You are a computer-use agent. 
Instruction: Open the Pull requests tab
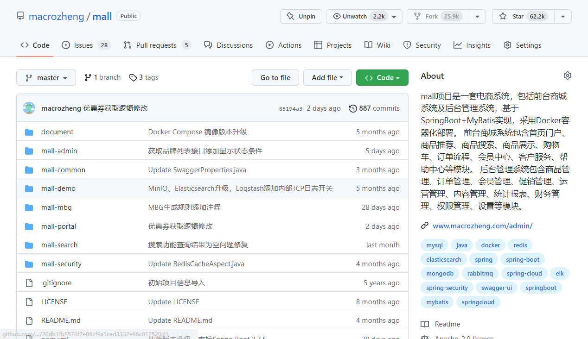coord(157,45)
